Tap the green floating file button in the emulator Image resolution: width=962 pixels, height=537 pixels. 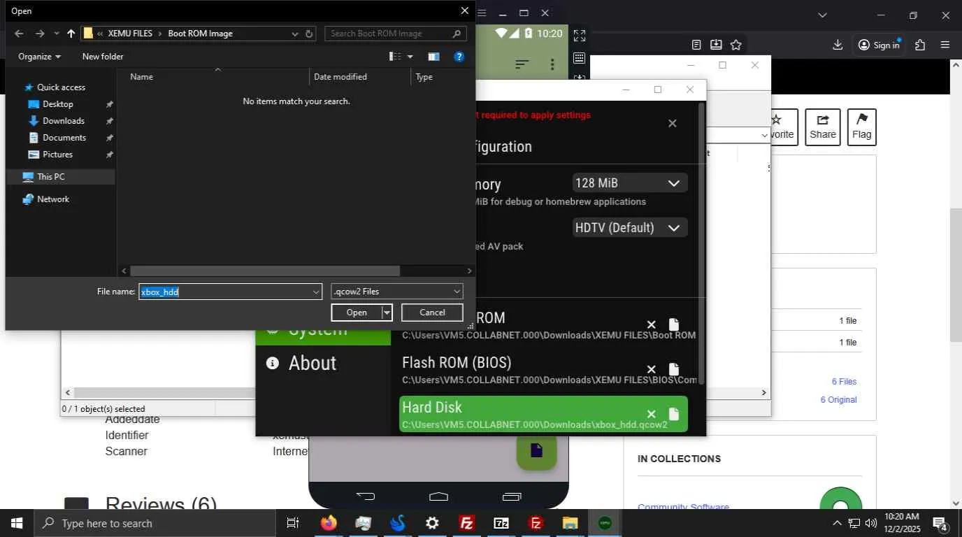click(536, 450)
